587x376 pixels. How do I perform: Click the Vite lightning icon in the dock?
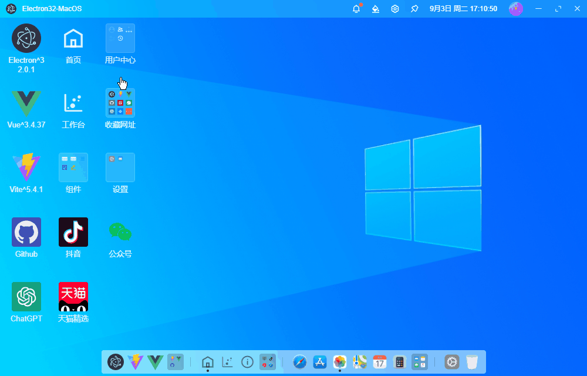click(x=135, y=362)
